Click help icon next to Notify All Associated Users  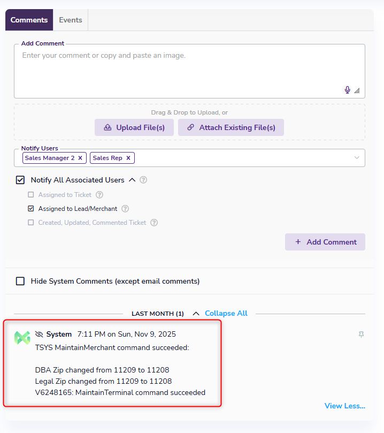point(143,180)
